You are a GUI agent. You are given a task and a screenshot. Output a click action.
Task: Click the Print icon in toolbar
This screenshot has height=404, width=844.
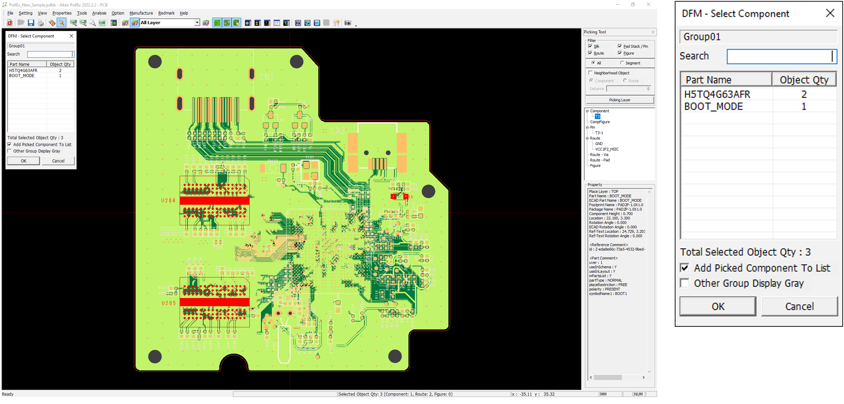coord(40,23)
